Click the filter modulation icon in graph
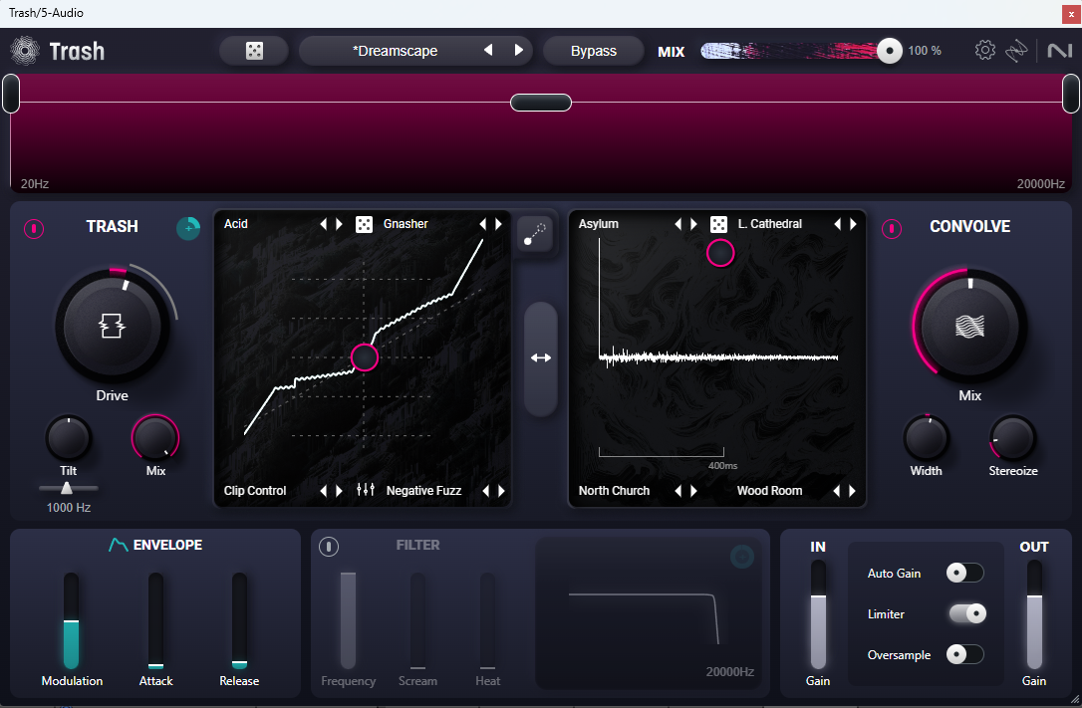Image resolution: width=1082 pixels, height=708 pixels. [x=742, y=557]
